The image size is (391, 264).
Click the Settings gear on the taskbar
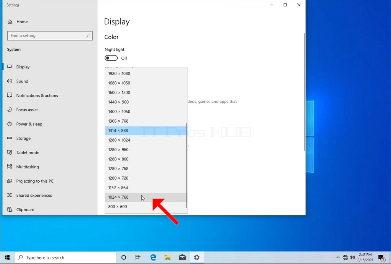click(197, 258)
